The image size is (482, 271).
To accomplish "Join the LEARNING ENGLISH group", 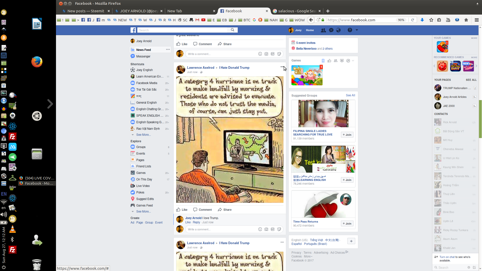I will tap(347, 180).
